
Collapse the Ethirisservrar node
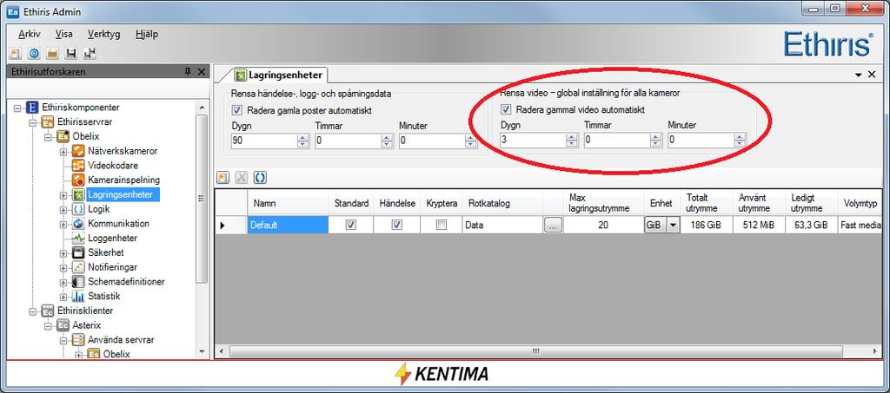point(32,122)
